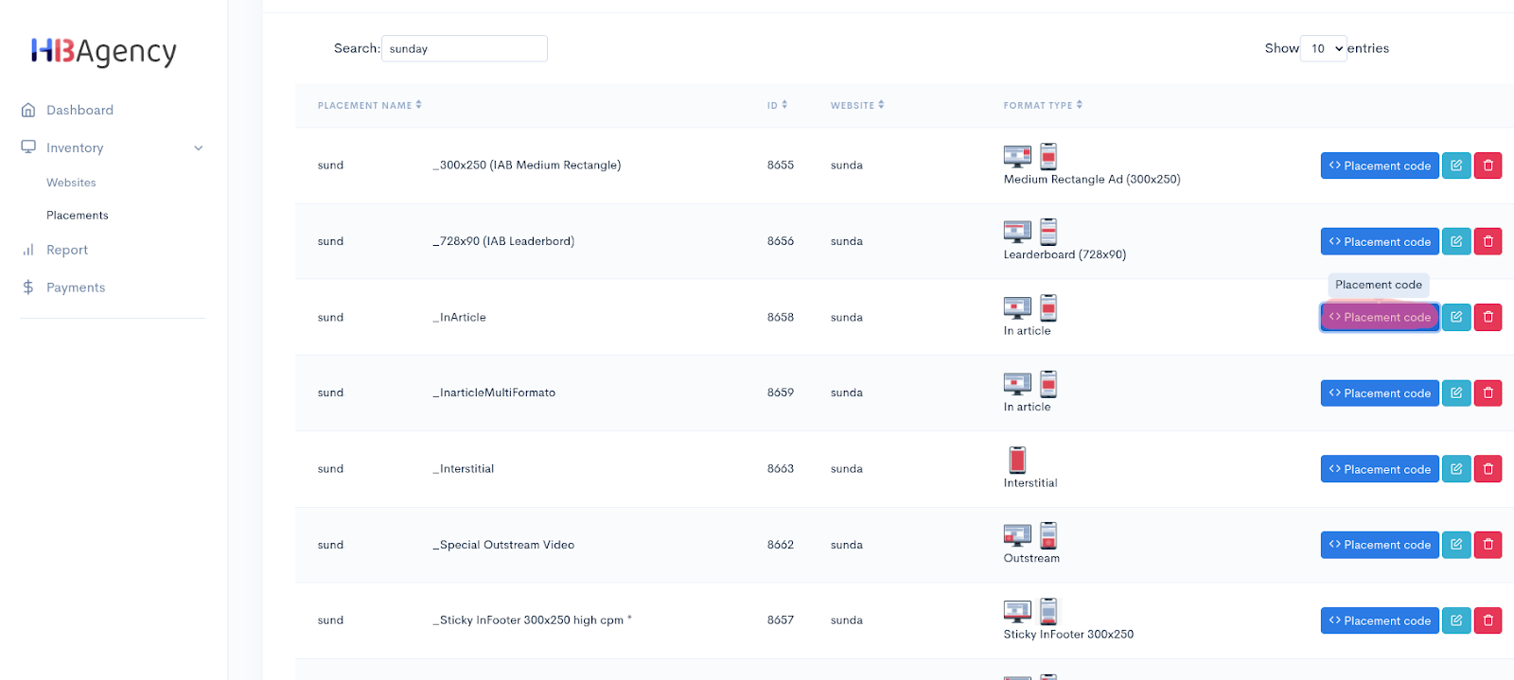
Task: Delete placement 8656 with trash icon
Action: pos(1488,241)
